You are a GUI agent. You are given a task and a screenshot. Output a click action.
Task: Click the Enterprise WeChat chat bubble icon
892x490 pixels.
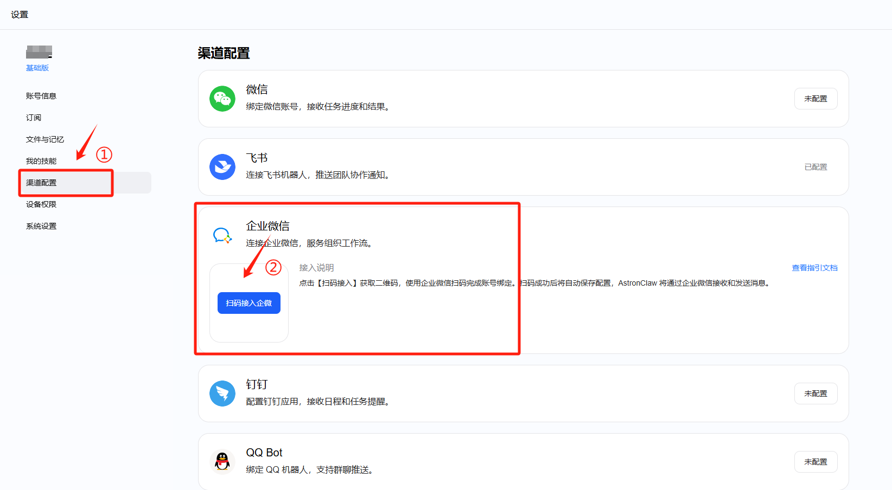pyautogui.click(x=222, y=235)
